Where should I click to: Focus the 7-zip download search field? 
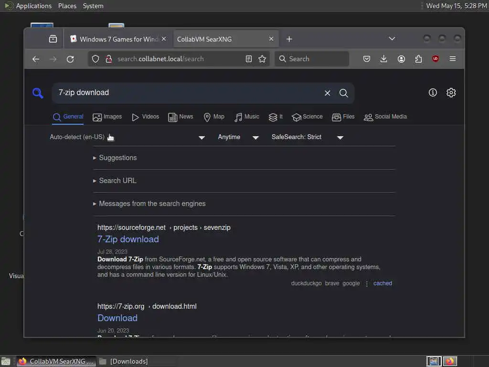pos(187,93)
